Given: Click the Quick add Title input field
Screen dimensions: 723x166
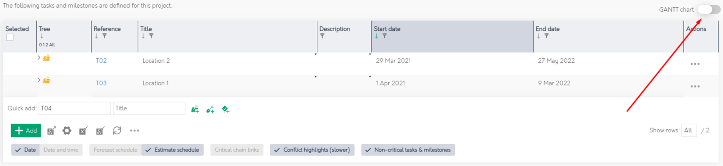Looking at the screenshot, I should (x=149, y=108).
